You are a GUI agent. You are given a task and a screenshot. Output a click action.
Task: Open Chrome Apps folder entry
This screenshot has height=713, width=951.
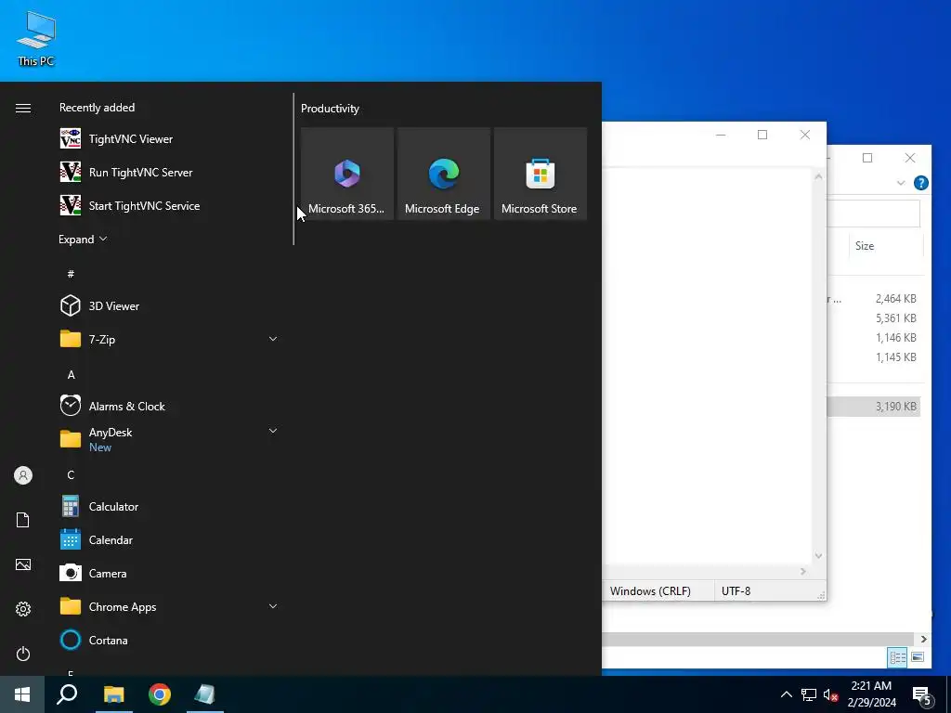169,606
